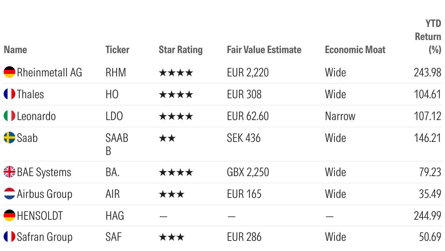445x251 pixels.
Task: Click Saab's two-star rating
Action: click(x=167, y=138)
